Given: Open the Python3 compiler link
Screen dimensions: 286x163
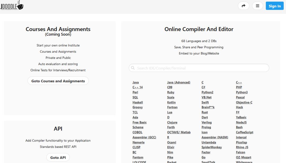Looking at the screenshot, I should 242,92.
